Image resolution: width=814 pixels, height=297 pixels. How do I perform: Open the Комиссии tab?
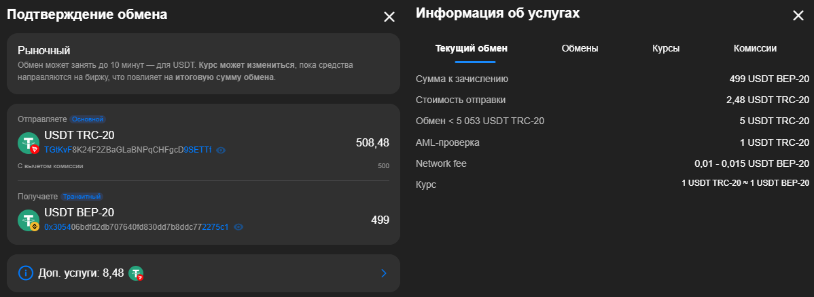755,48
